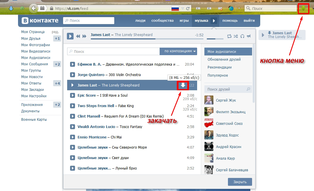
Task: Open Мои Аудиозаписи sidebar link
Action: point(36,57)
